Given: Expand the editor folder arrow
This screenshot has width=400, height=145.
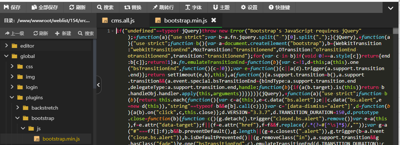Looking at the screenshot, I should 7,46.
